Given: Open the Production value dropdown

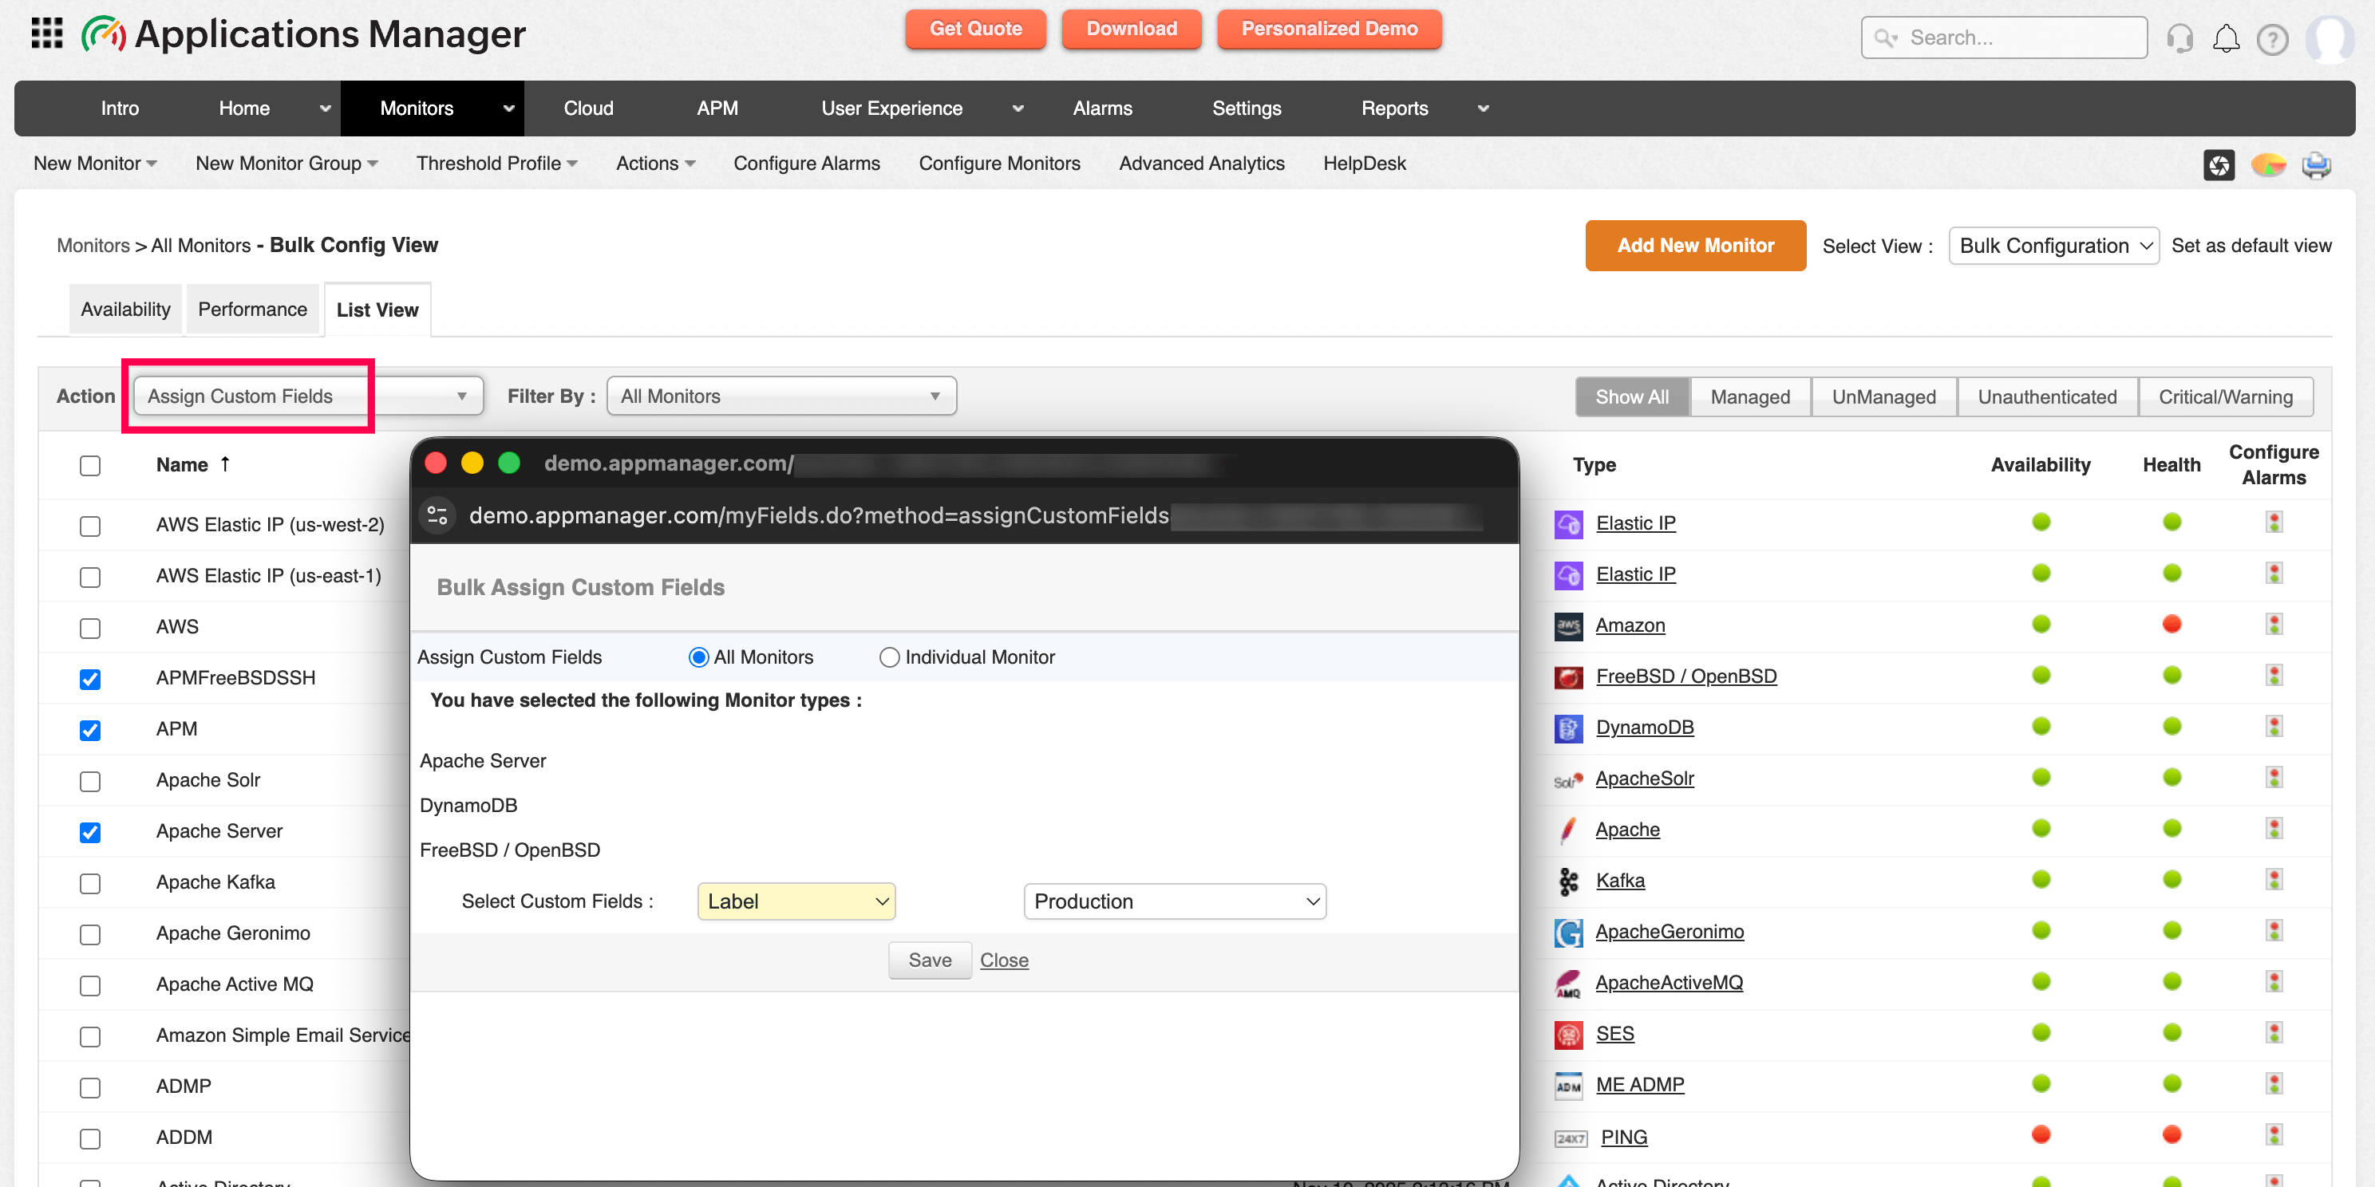Looking at the screenshot, I should pos(1175,901).
